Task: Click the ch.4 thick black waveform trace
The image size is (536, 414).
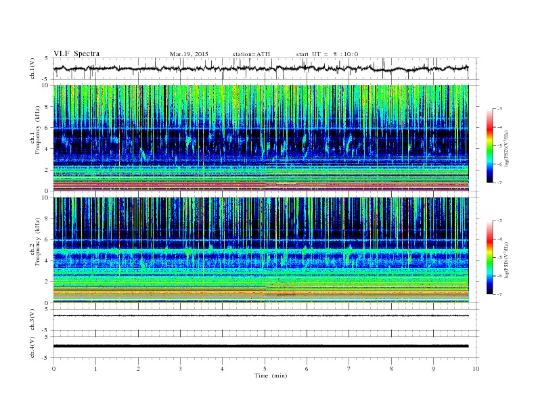Action: point(261,346)
